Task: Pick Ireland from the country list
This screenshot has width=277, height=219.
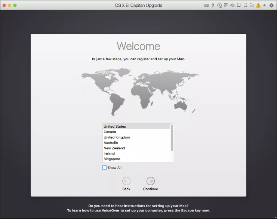Action: 136,153
